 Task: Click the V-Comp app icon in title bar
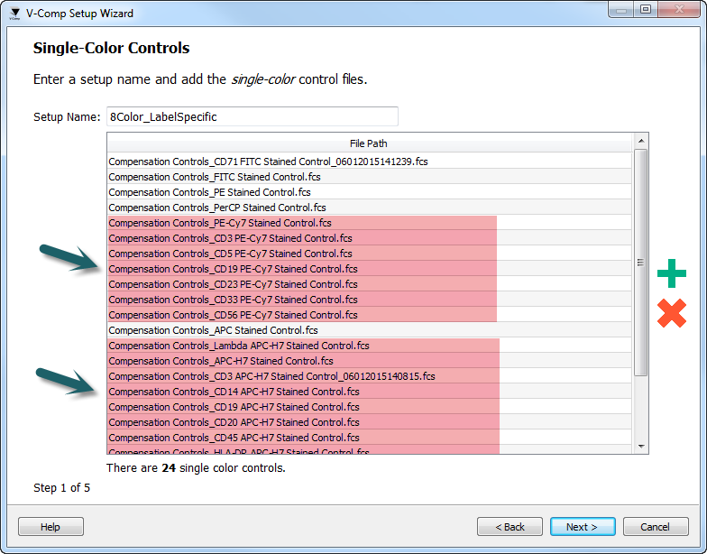click(14, 14)
